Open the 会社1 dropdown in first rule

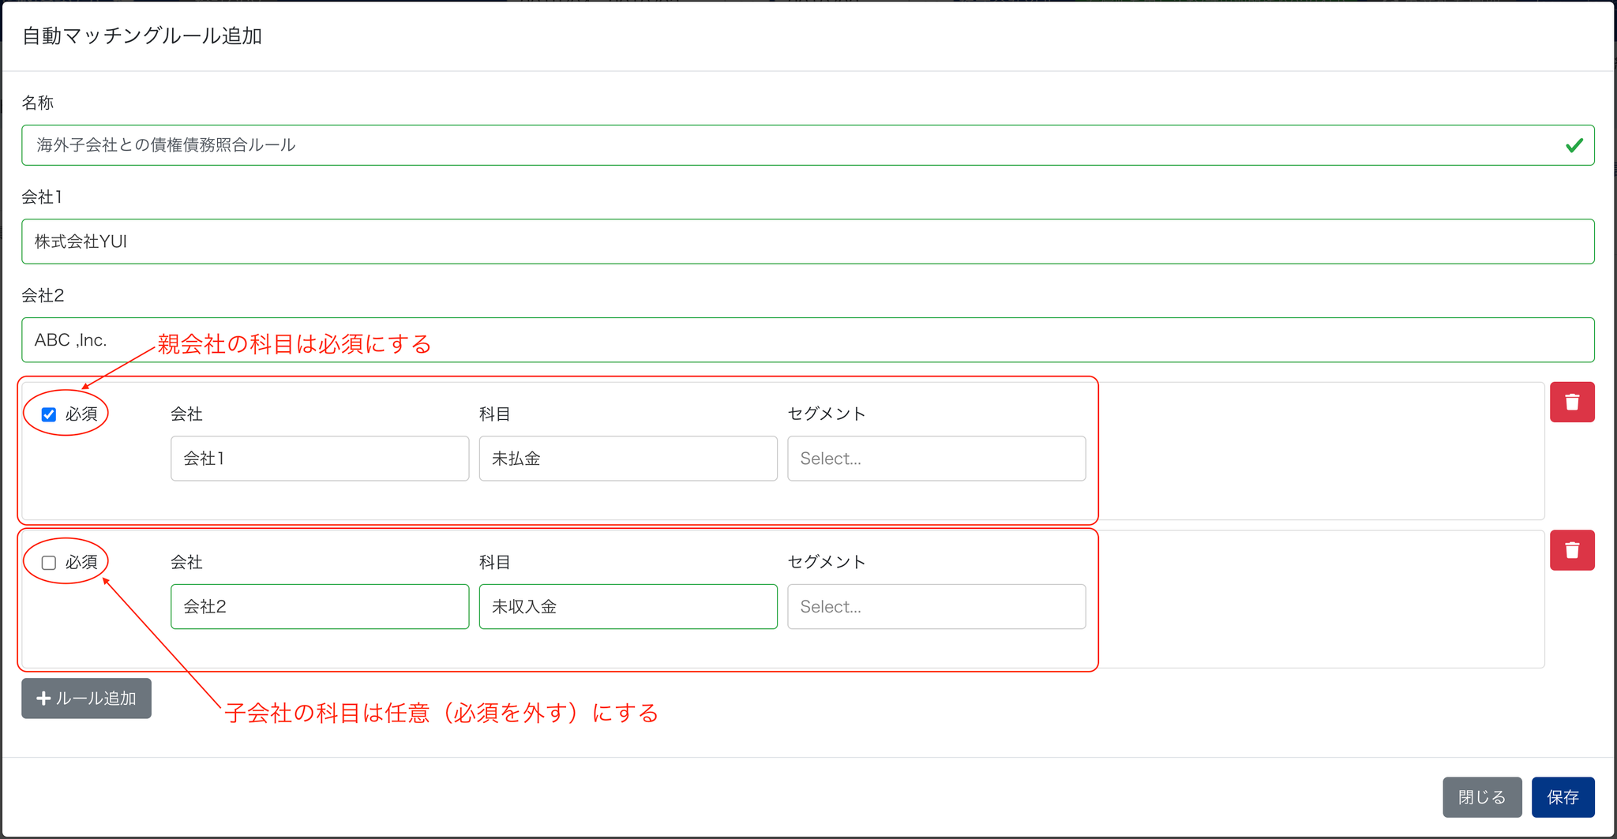[319, 459]
